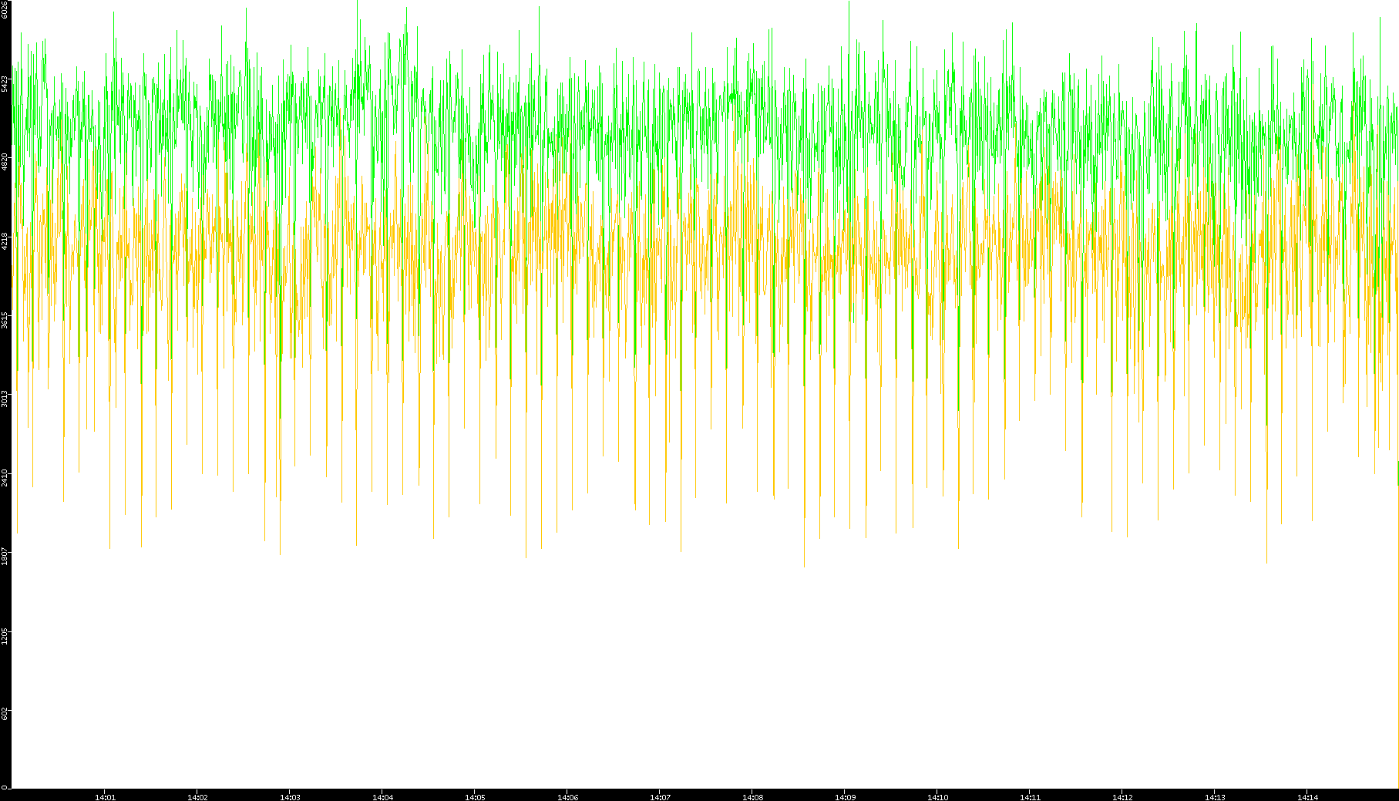The height and width of the screenshot is (801, 1399).
Task: Click the 14:05 time axis label
Action: (475, 797)
